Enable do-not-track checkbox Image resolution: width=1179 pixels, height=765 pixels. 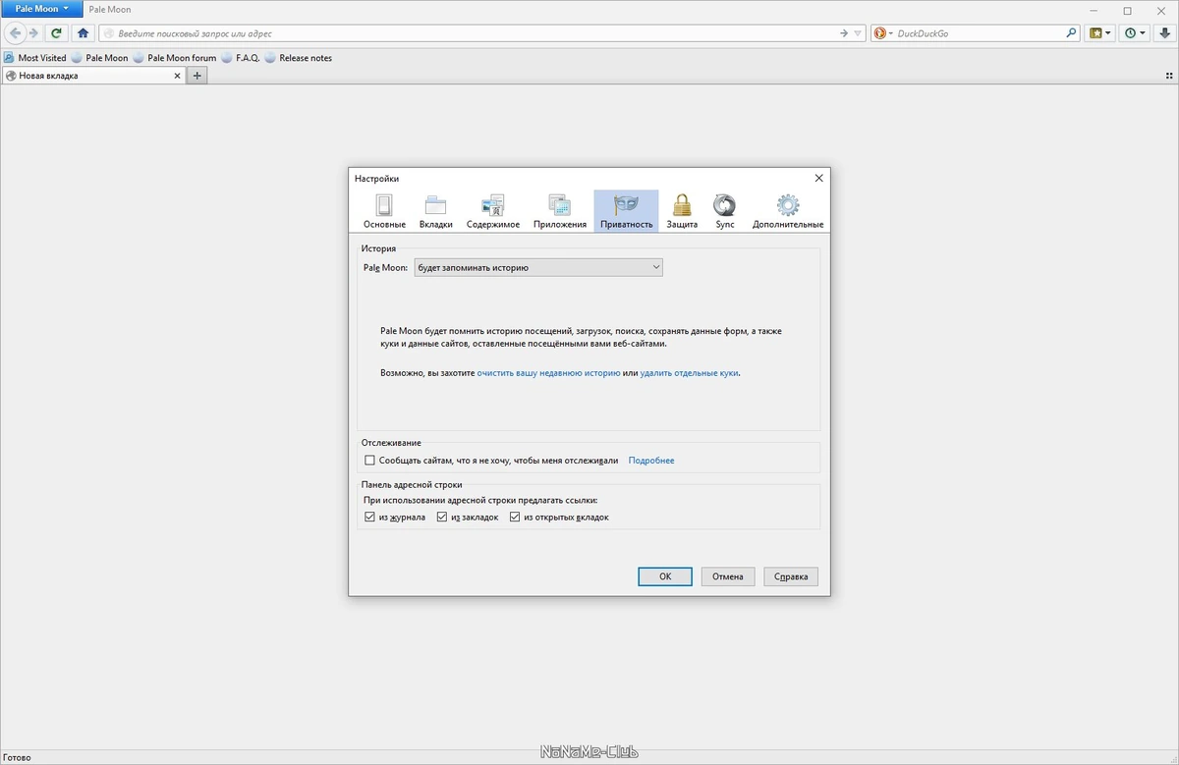click(x=369, y=461)
